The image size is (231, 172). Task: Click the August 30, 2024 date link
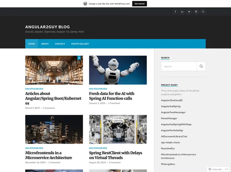97,162
